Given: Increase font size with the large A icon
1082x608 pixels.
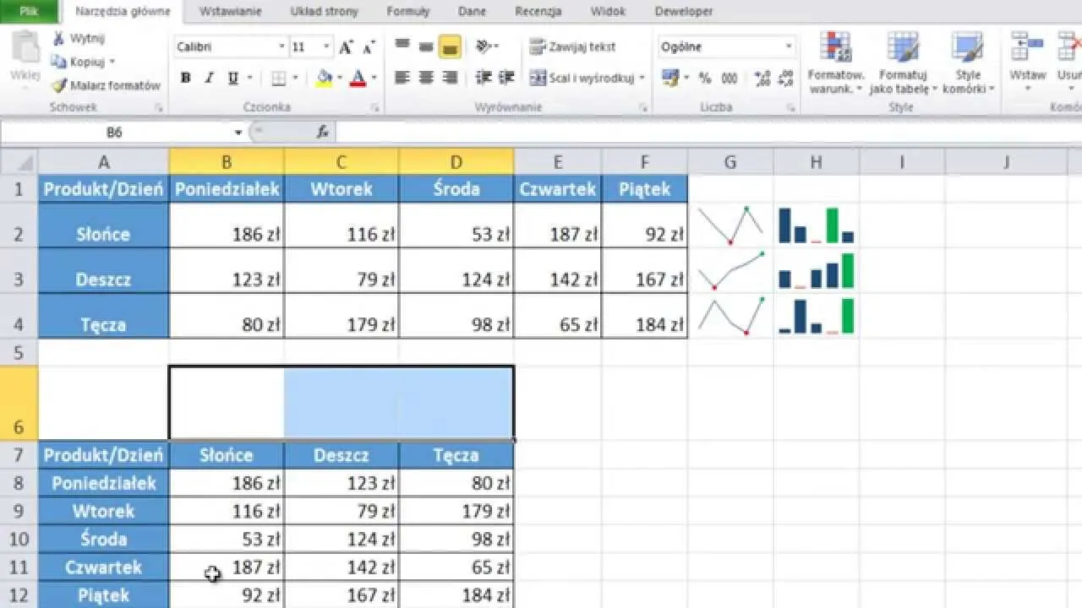Looking at the screenshot, I should coord(346,47).
